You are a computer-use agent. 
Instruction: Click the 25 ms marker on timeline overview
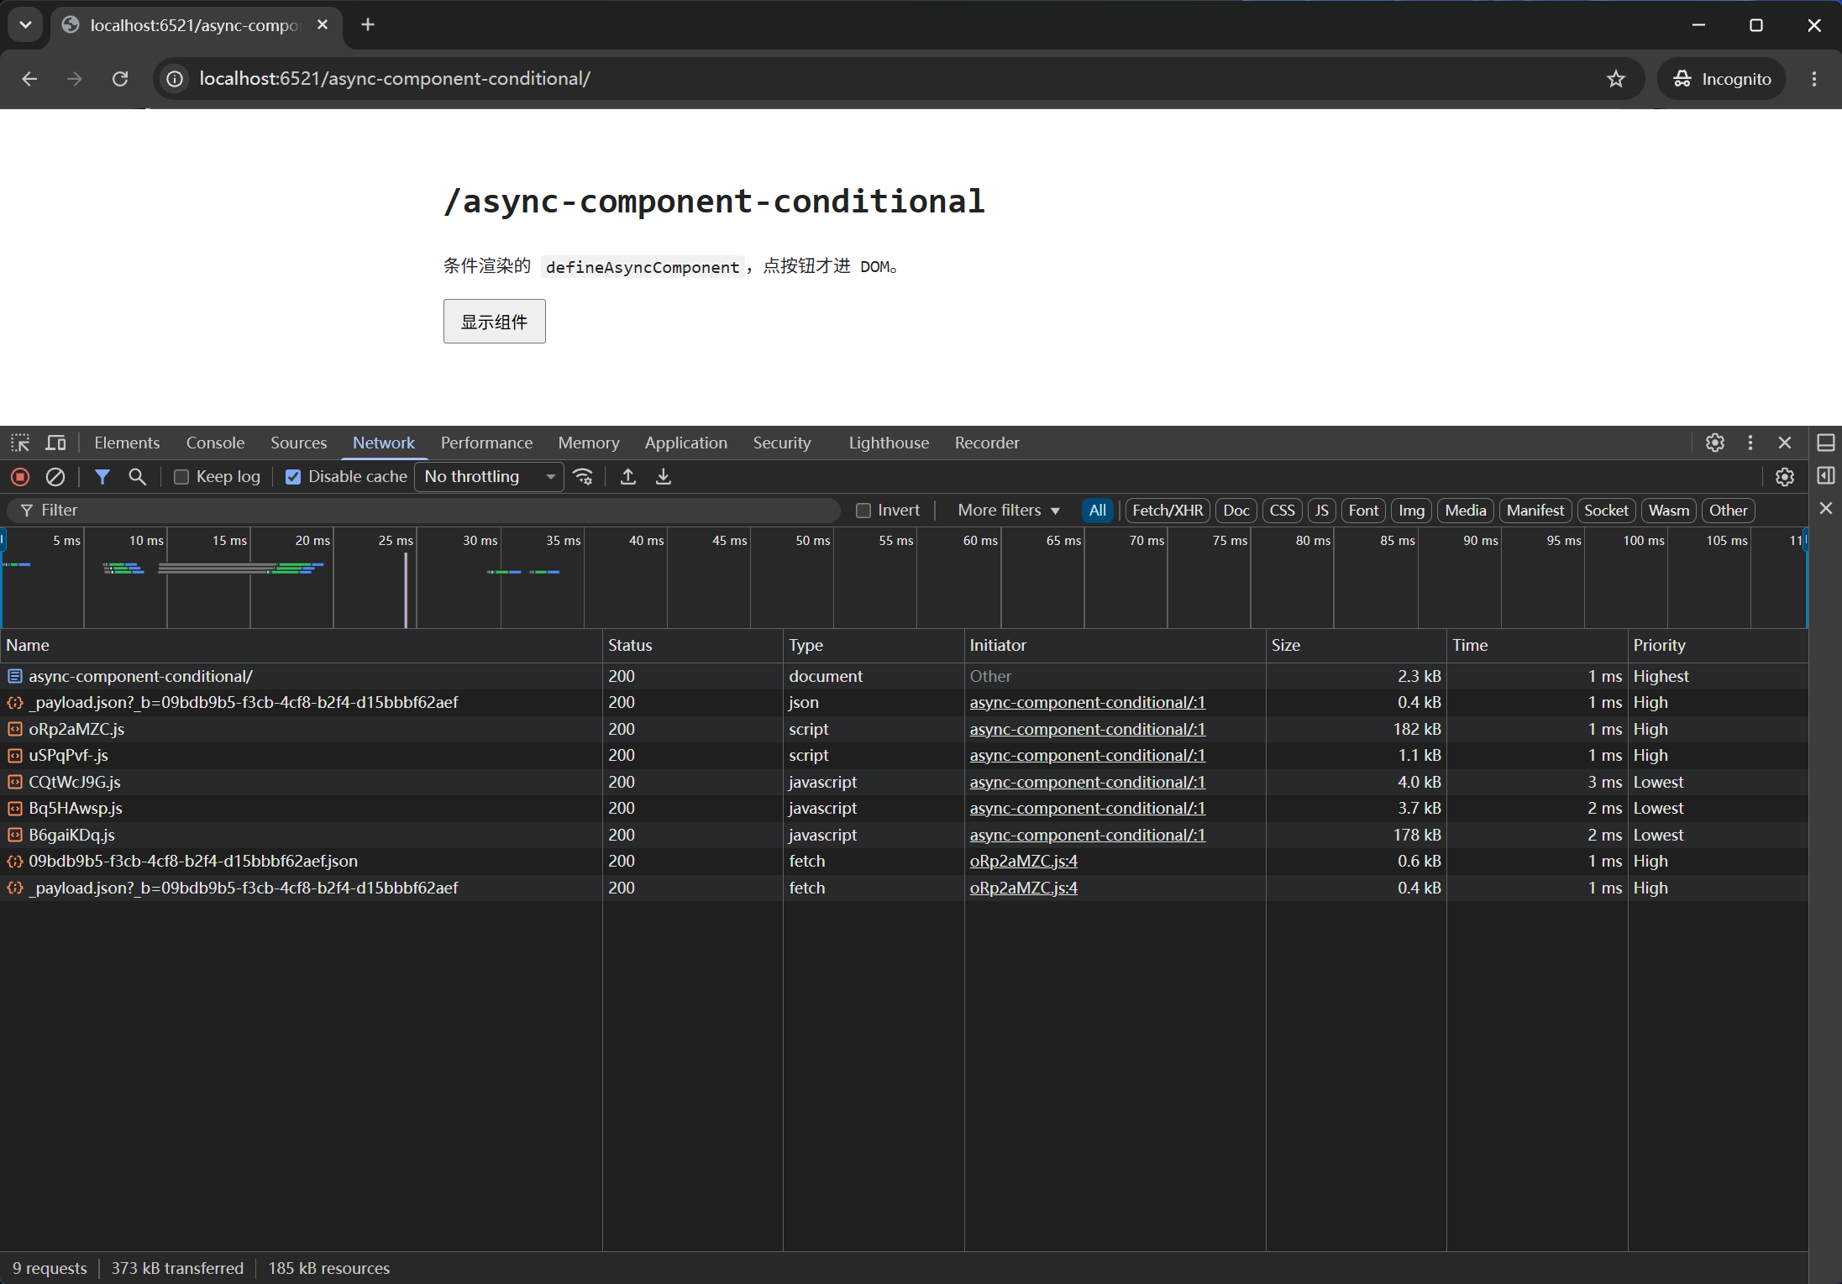(396, 540)
